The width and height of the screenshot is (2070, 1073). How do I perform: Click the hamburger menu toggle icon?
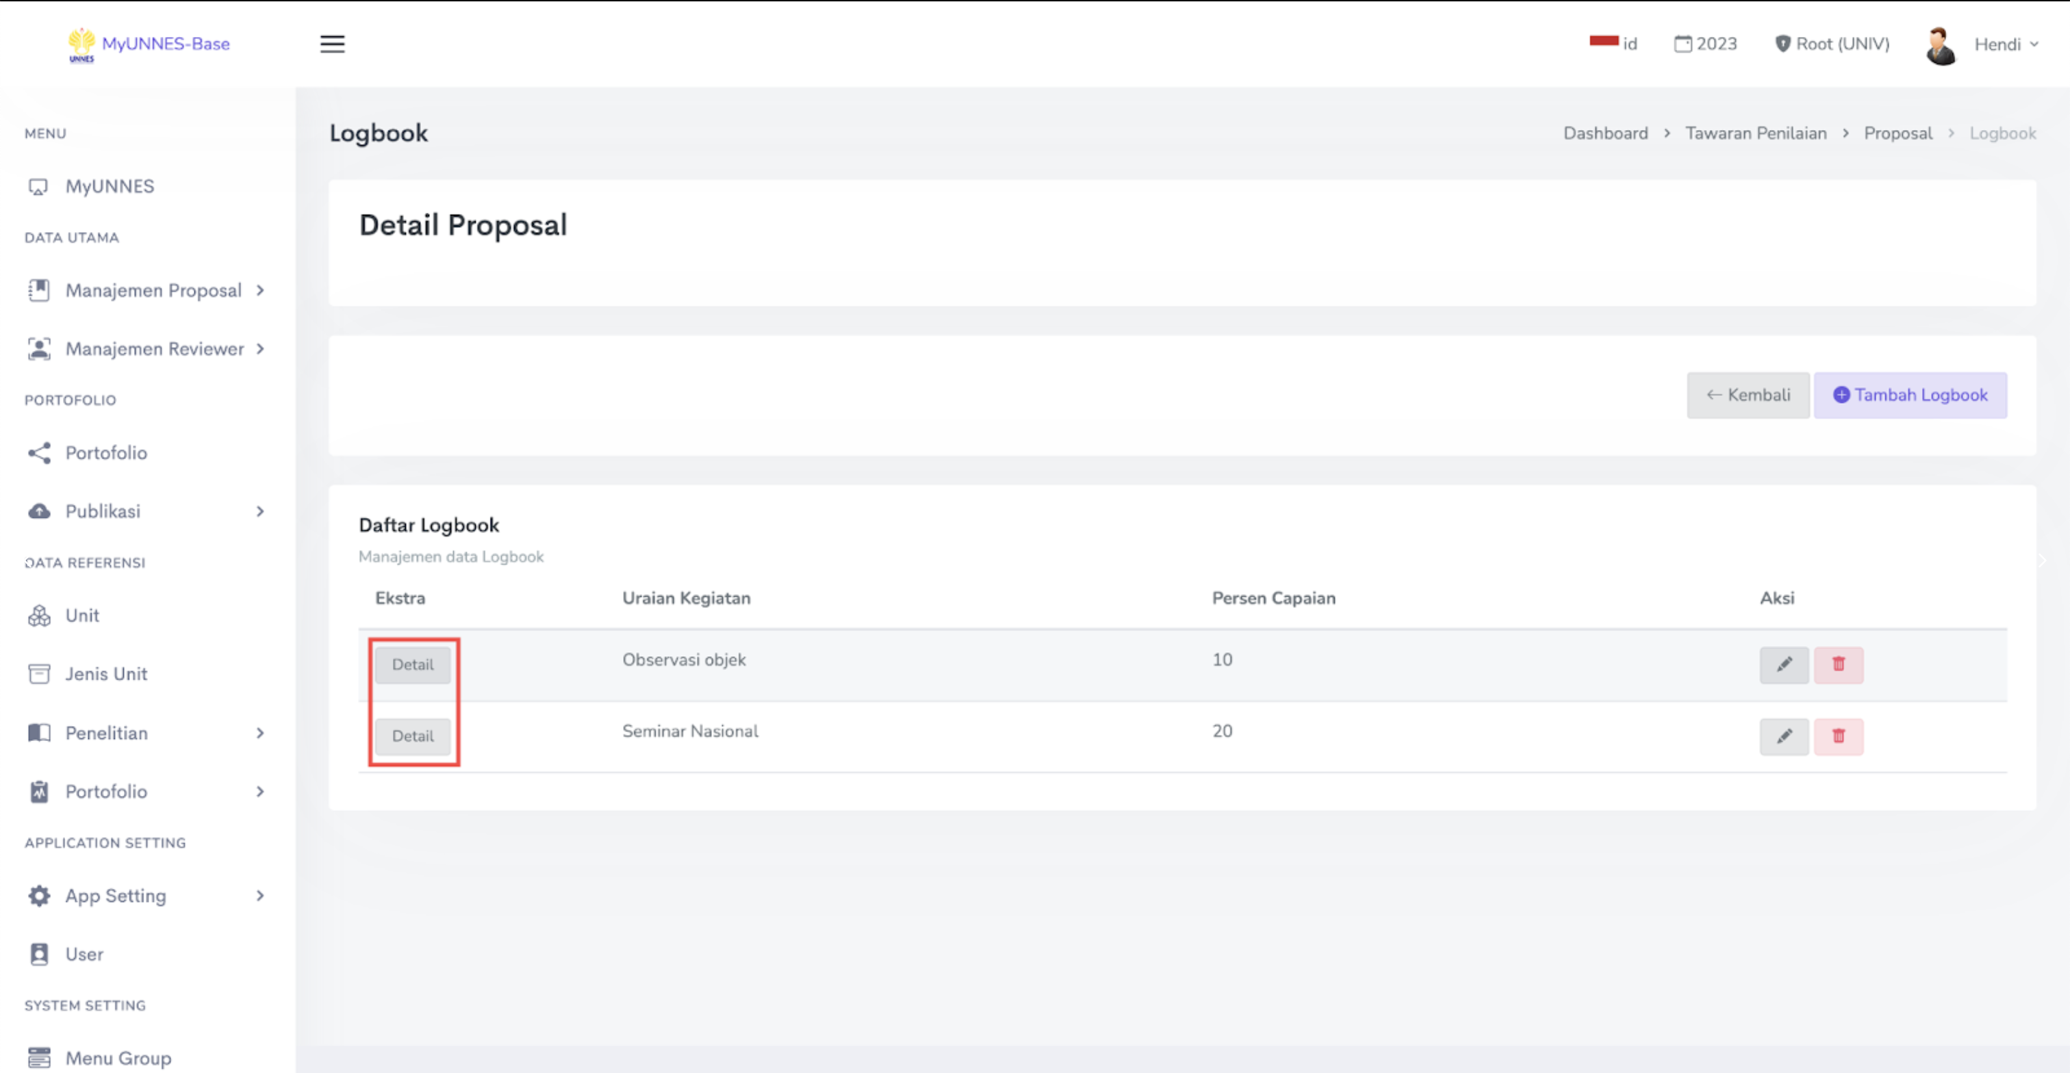pos(332,44)
